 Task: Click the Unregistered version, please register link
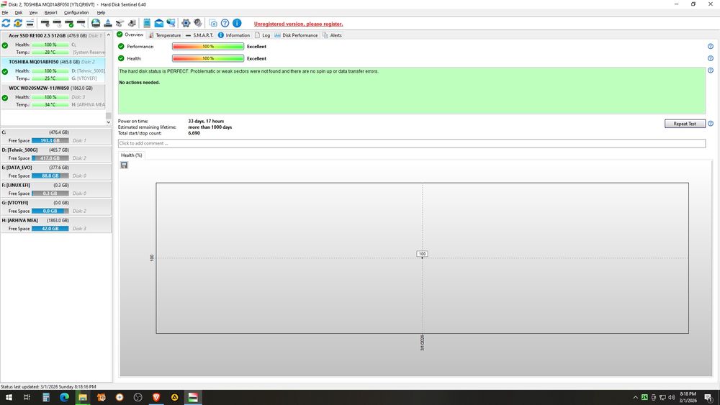[299, 24]
